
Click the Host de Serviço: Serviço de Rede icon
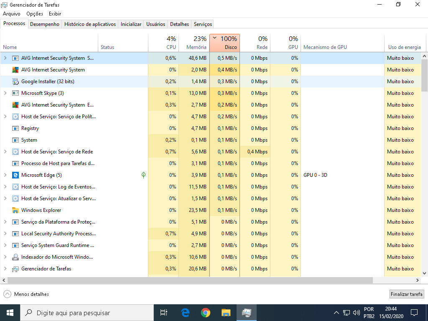[x=15, y=152]
